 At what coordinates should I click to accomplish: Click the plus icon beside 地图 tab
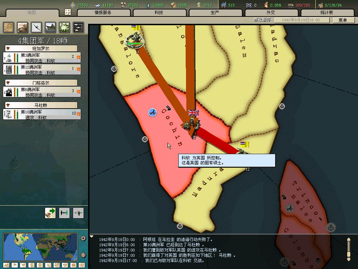[x=68, y=12]
